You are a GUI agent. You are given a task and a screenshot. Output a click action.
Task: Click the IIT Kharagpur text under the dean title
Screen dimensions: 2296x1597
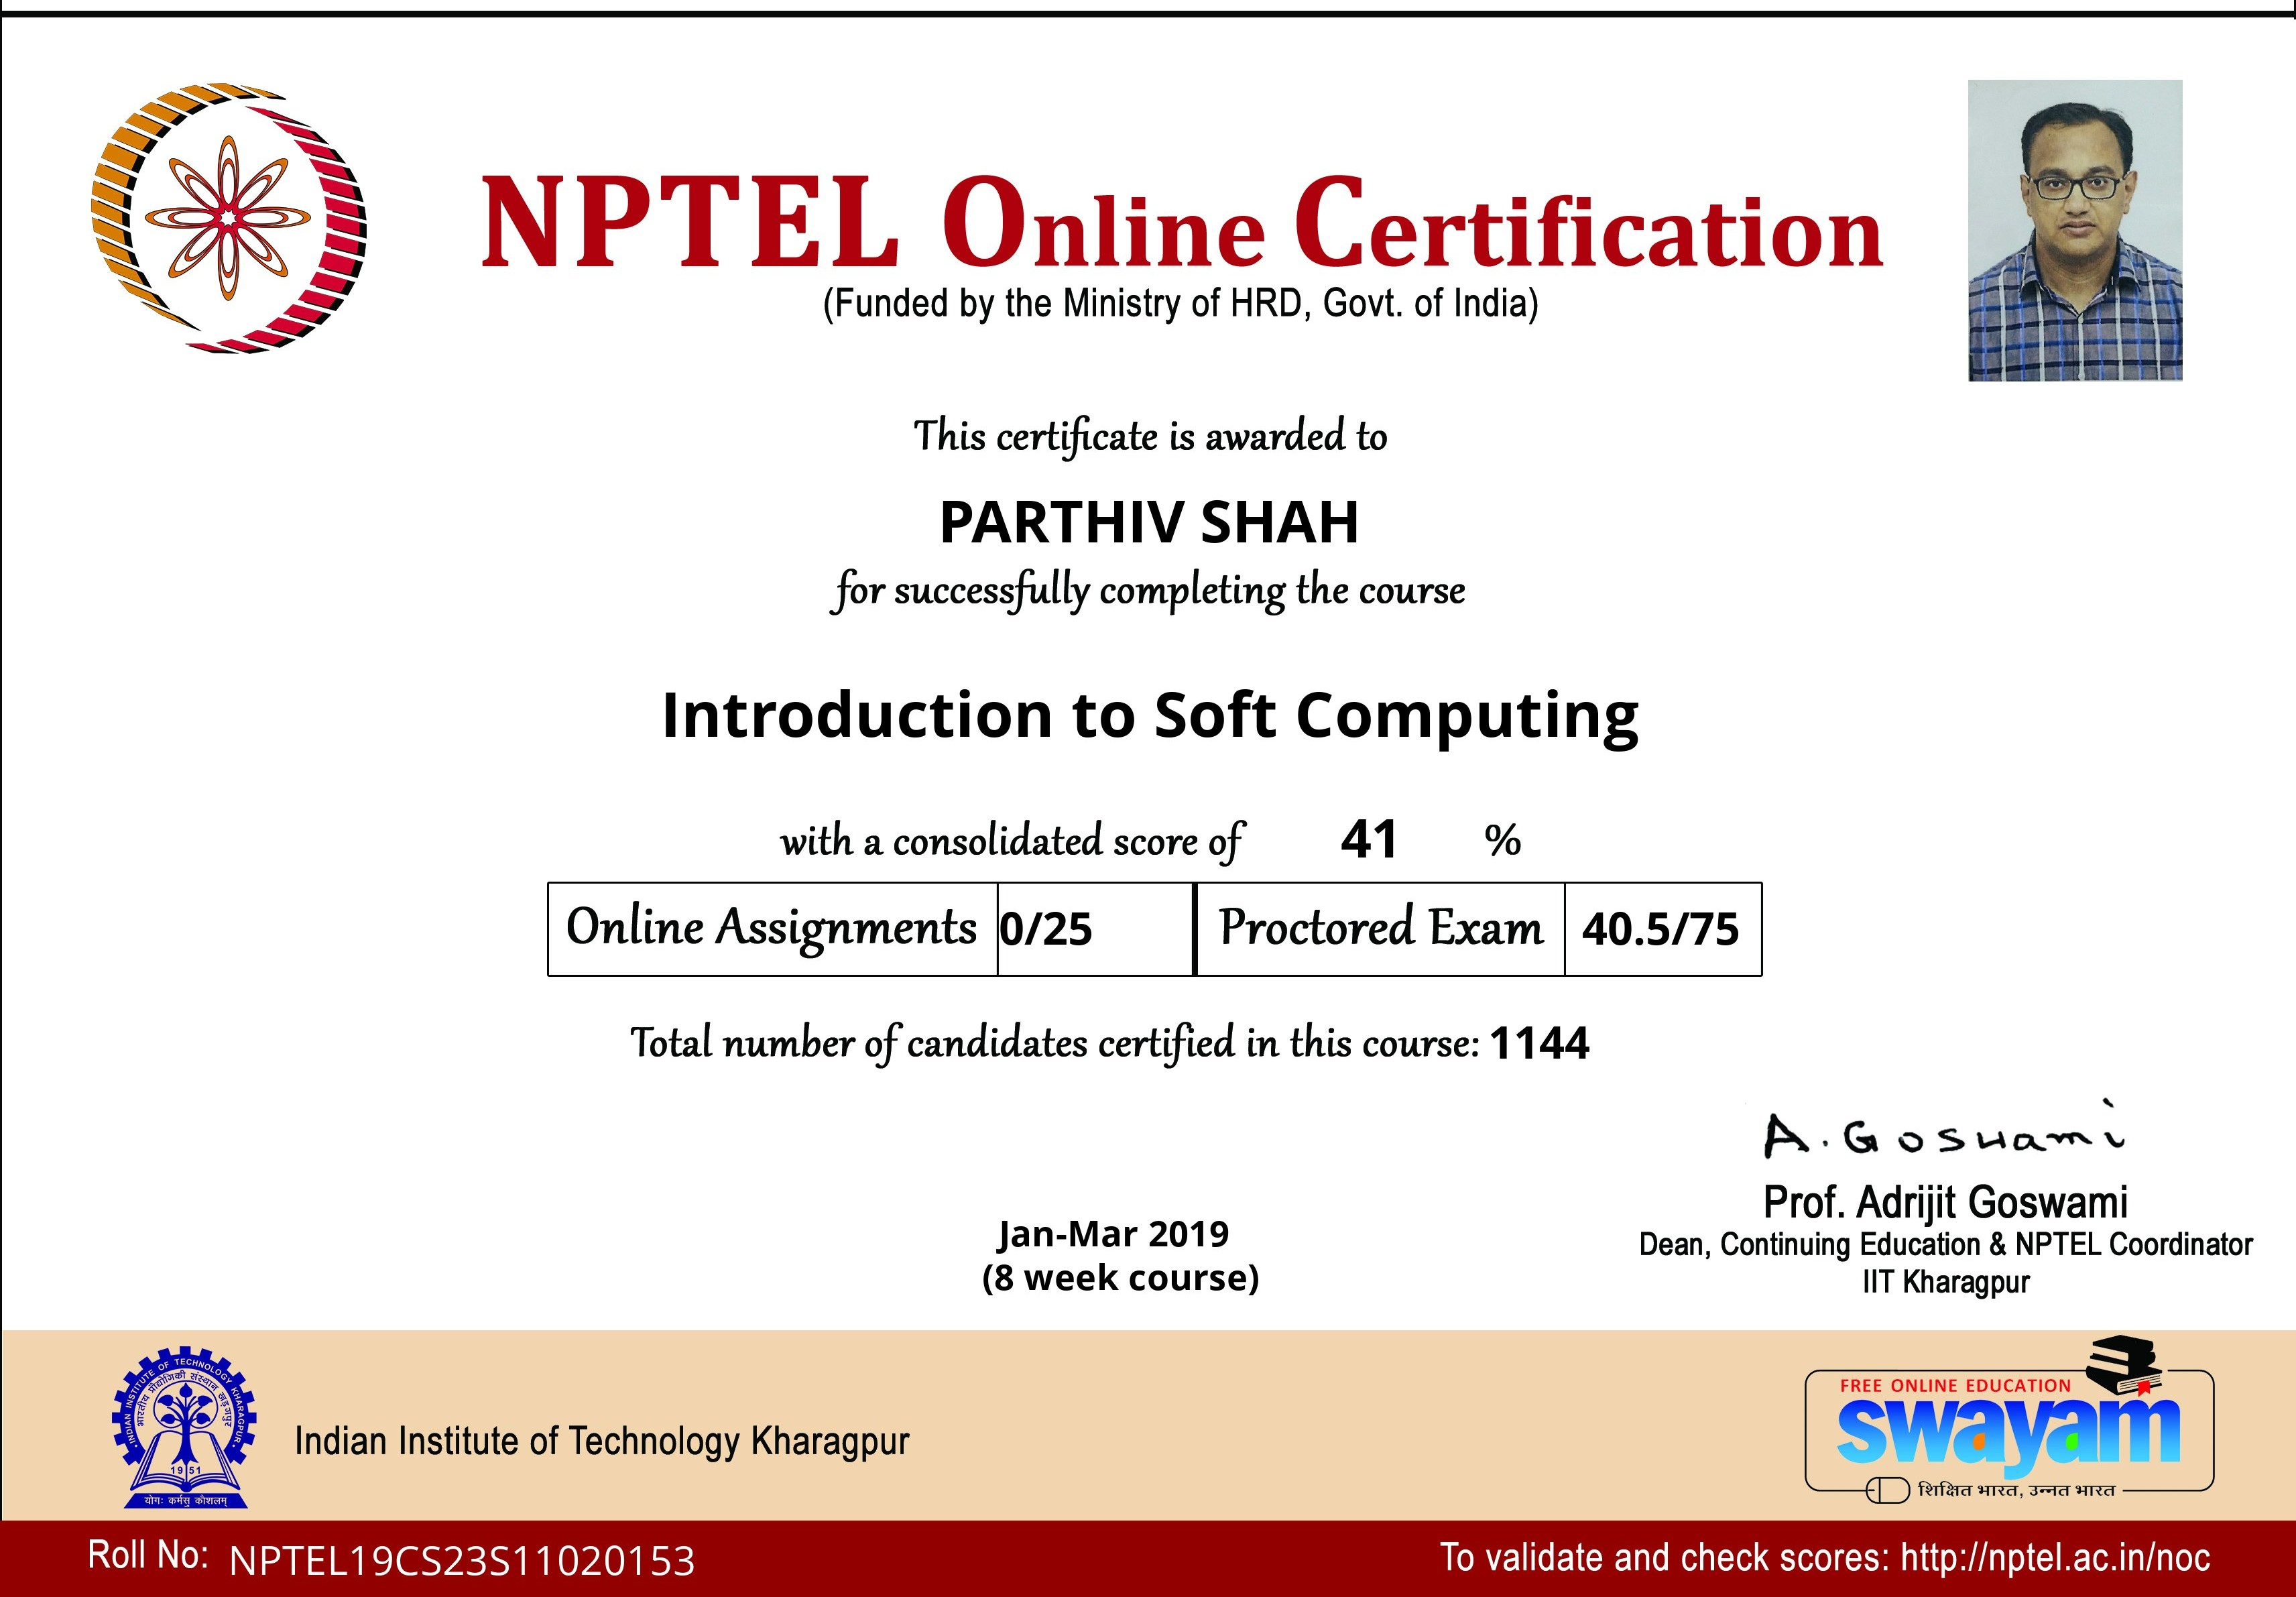(1945, 1282)
